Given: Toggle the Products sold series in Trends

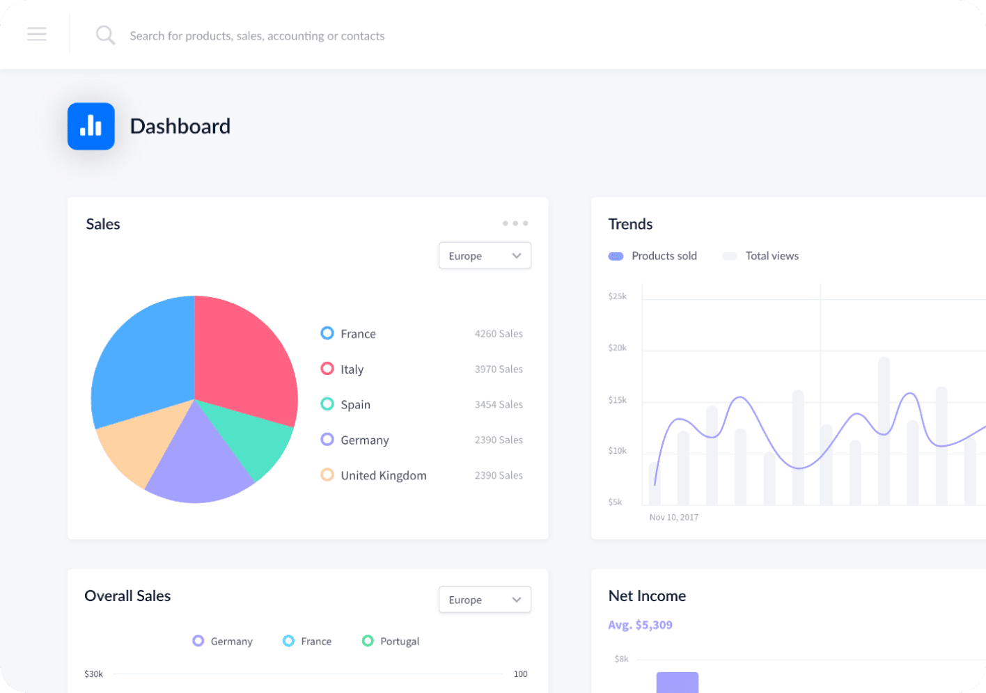Looking at the screenshot, I should [x=616, y=256].
